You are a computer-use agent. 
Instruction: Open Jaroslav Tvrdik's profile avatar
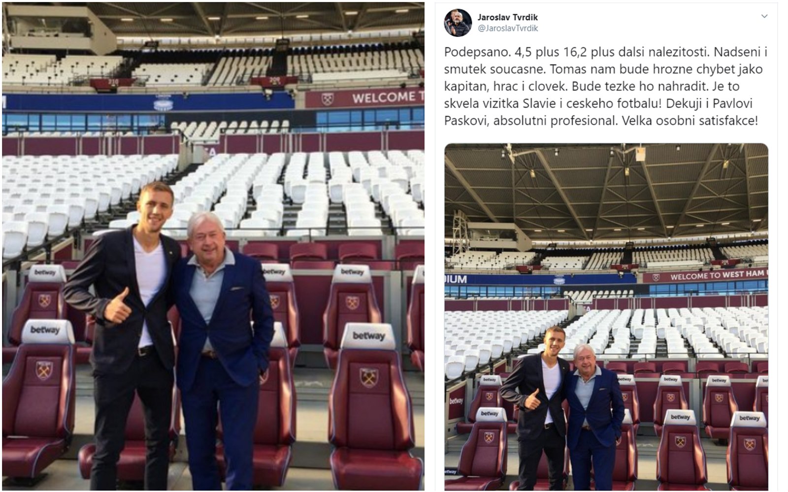458,23
